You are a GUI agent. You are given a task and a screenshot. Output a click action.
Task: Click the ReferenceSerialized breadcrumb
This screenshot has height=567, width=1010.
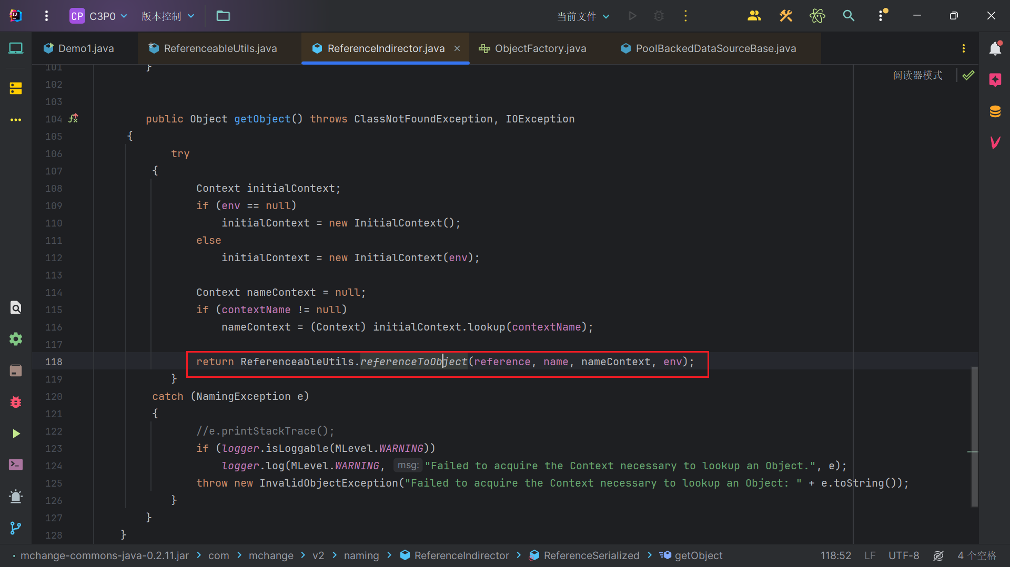point(584,555)
